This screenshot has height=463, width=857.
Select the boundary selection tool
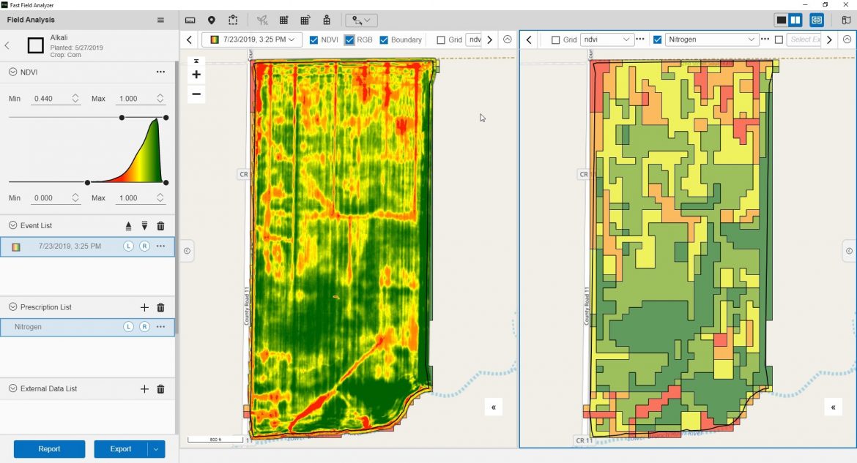click(x=233, y=20)
